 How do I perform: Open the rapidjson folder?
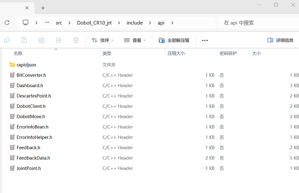click(26, 65)
